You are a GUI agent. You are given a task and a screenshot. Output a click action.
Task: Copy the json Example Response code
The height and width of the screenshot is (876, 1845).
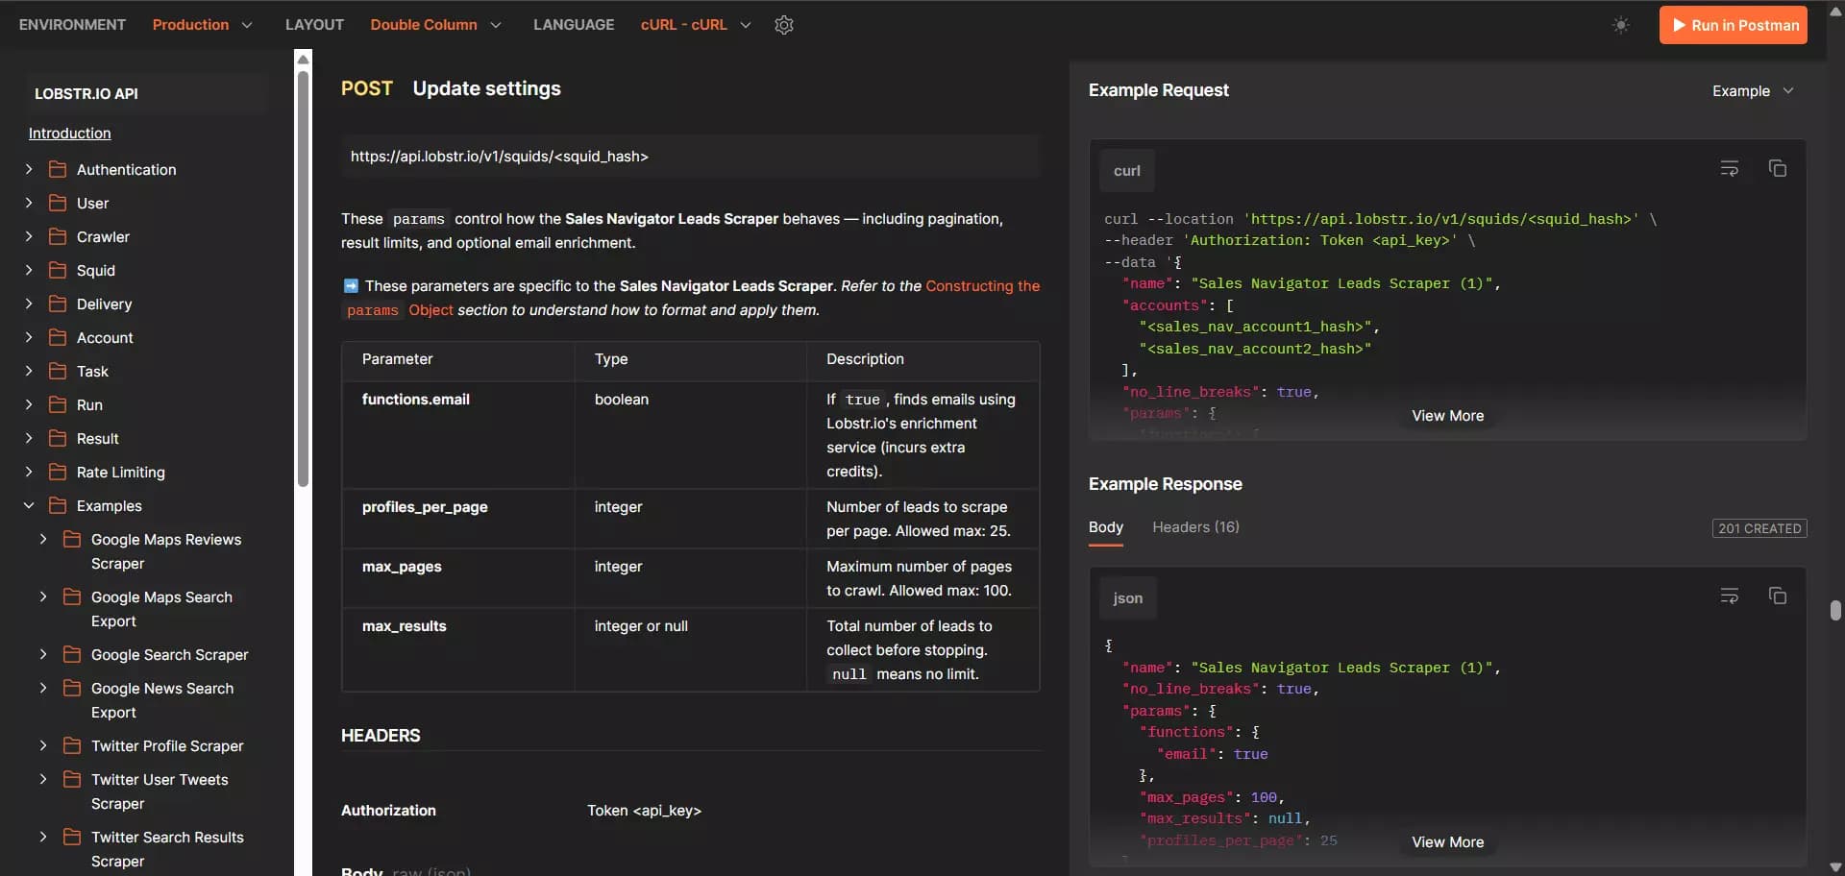pyautogui.click(x=1777, y=596)
